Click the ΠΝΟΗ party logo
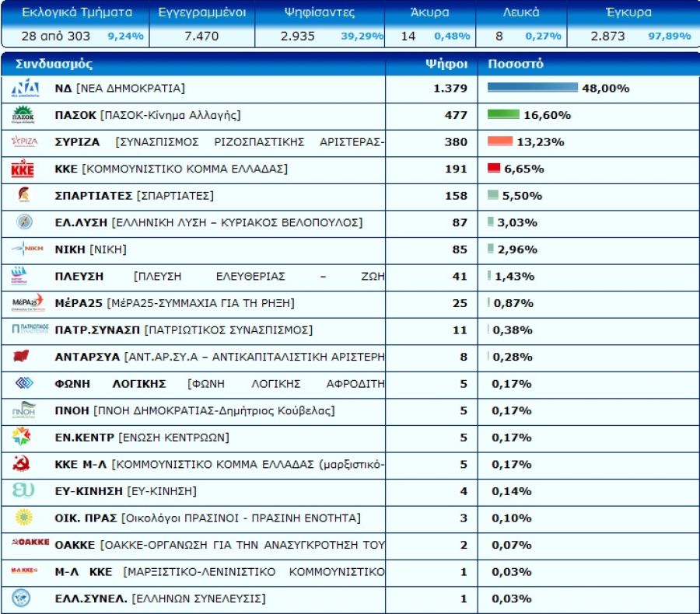The height and width of the screenshot is (614, 700). click(x=24, y=410)
